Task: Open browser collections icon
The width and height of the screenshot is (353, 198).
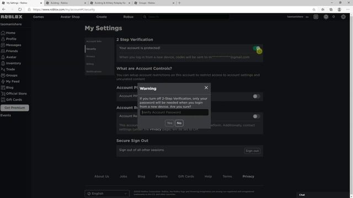Action: tap(331, 9)
